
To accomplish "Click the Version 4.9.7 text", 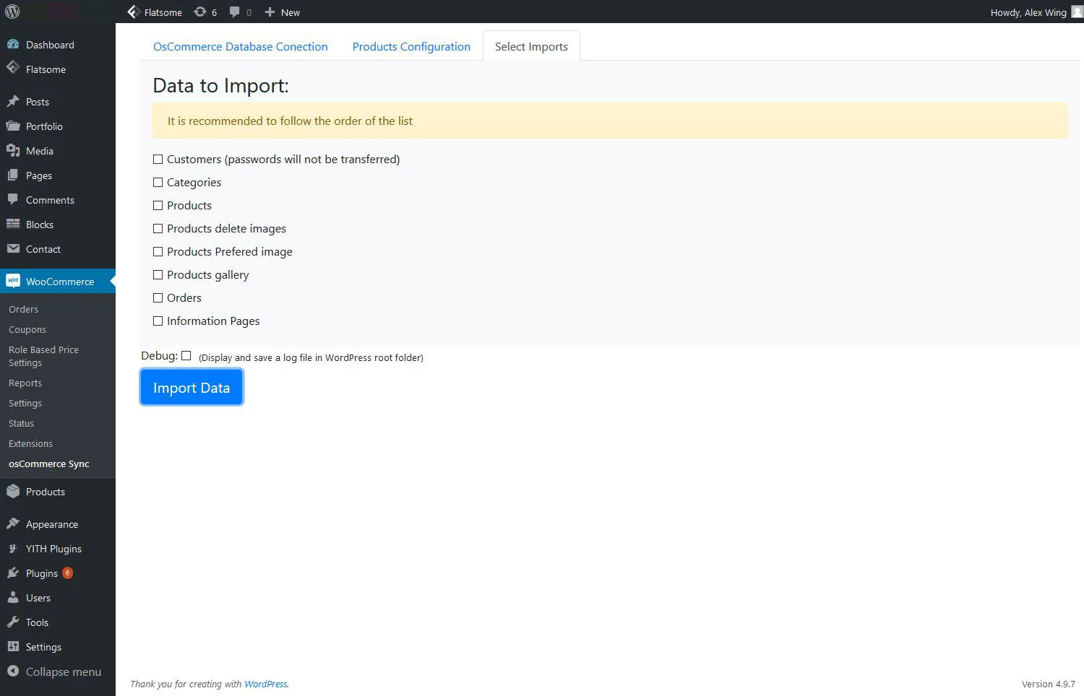I will (1048, 684).
